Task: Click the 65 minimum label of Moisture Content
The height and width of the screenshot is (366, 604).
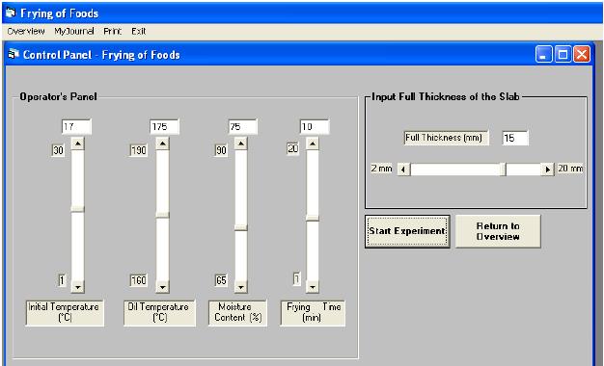Action: point(221,280)
